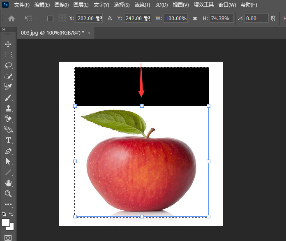The width and height of the screenshot is (286, 241).
Task: Open the 增效工具 menu
Action: click(x=204, y=5)
